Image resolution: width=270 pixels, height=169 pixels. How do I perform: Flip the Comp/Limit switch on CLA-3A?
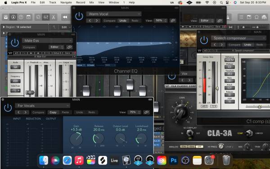[249, 133]
